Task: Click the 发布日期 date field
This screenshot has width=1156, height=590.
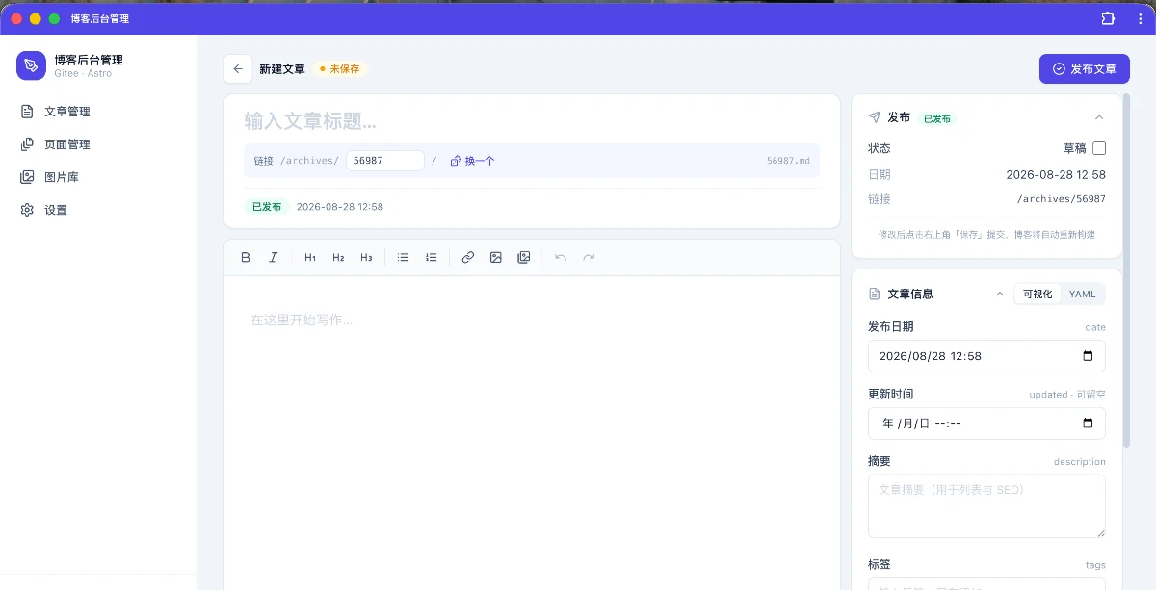Action: click(x=986, y=356)
